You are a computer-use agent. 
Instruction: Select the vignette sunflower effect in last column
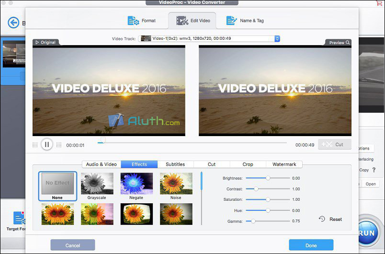[x=176, y=214]
